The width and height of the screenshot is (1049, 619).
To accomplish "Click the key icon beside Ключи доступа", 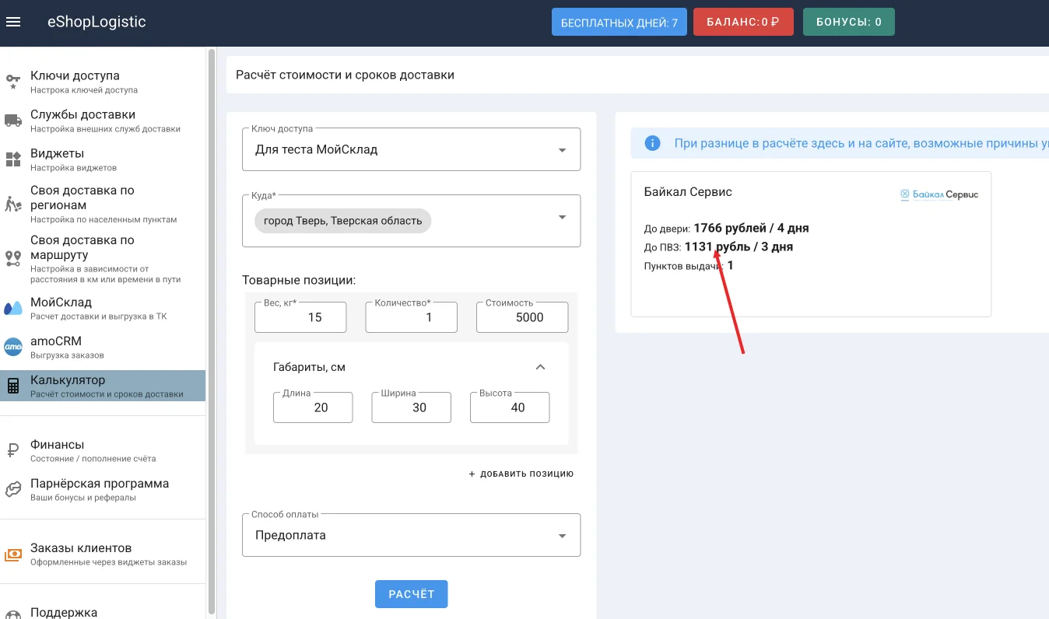I will coord(12,81).
